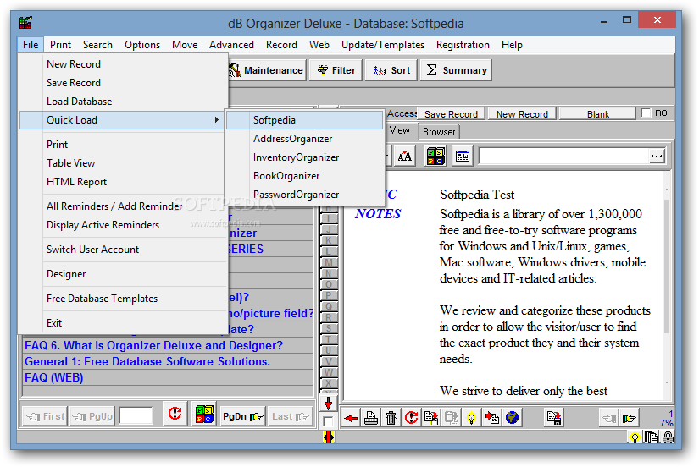Open the Registration menu
699x467 pixels.
coord(463,45)
